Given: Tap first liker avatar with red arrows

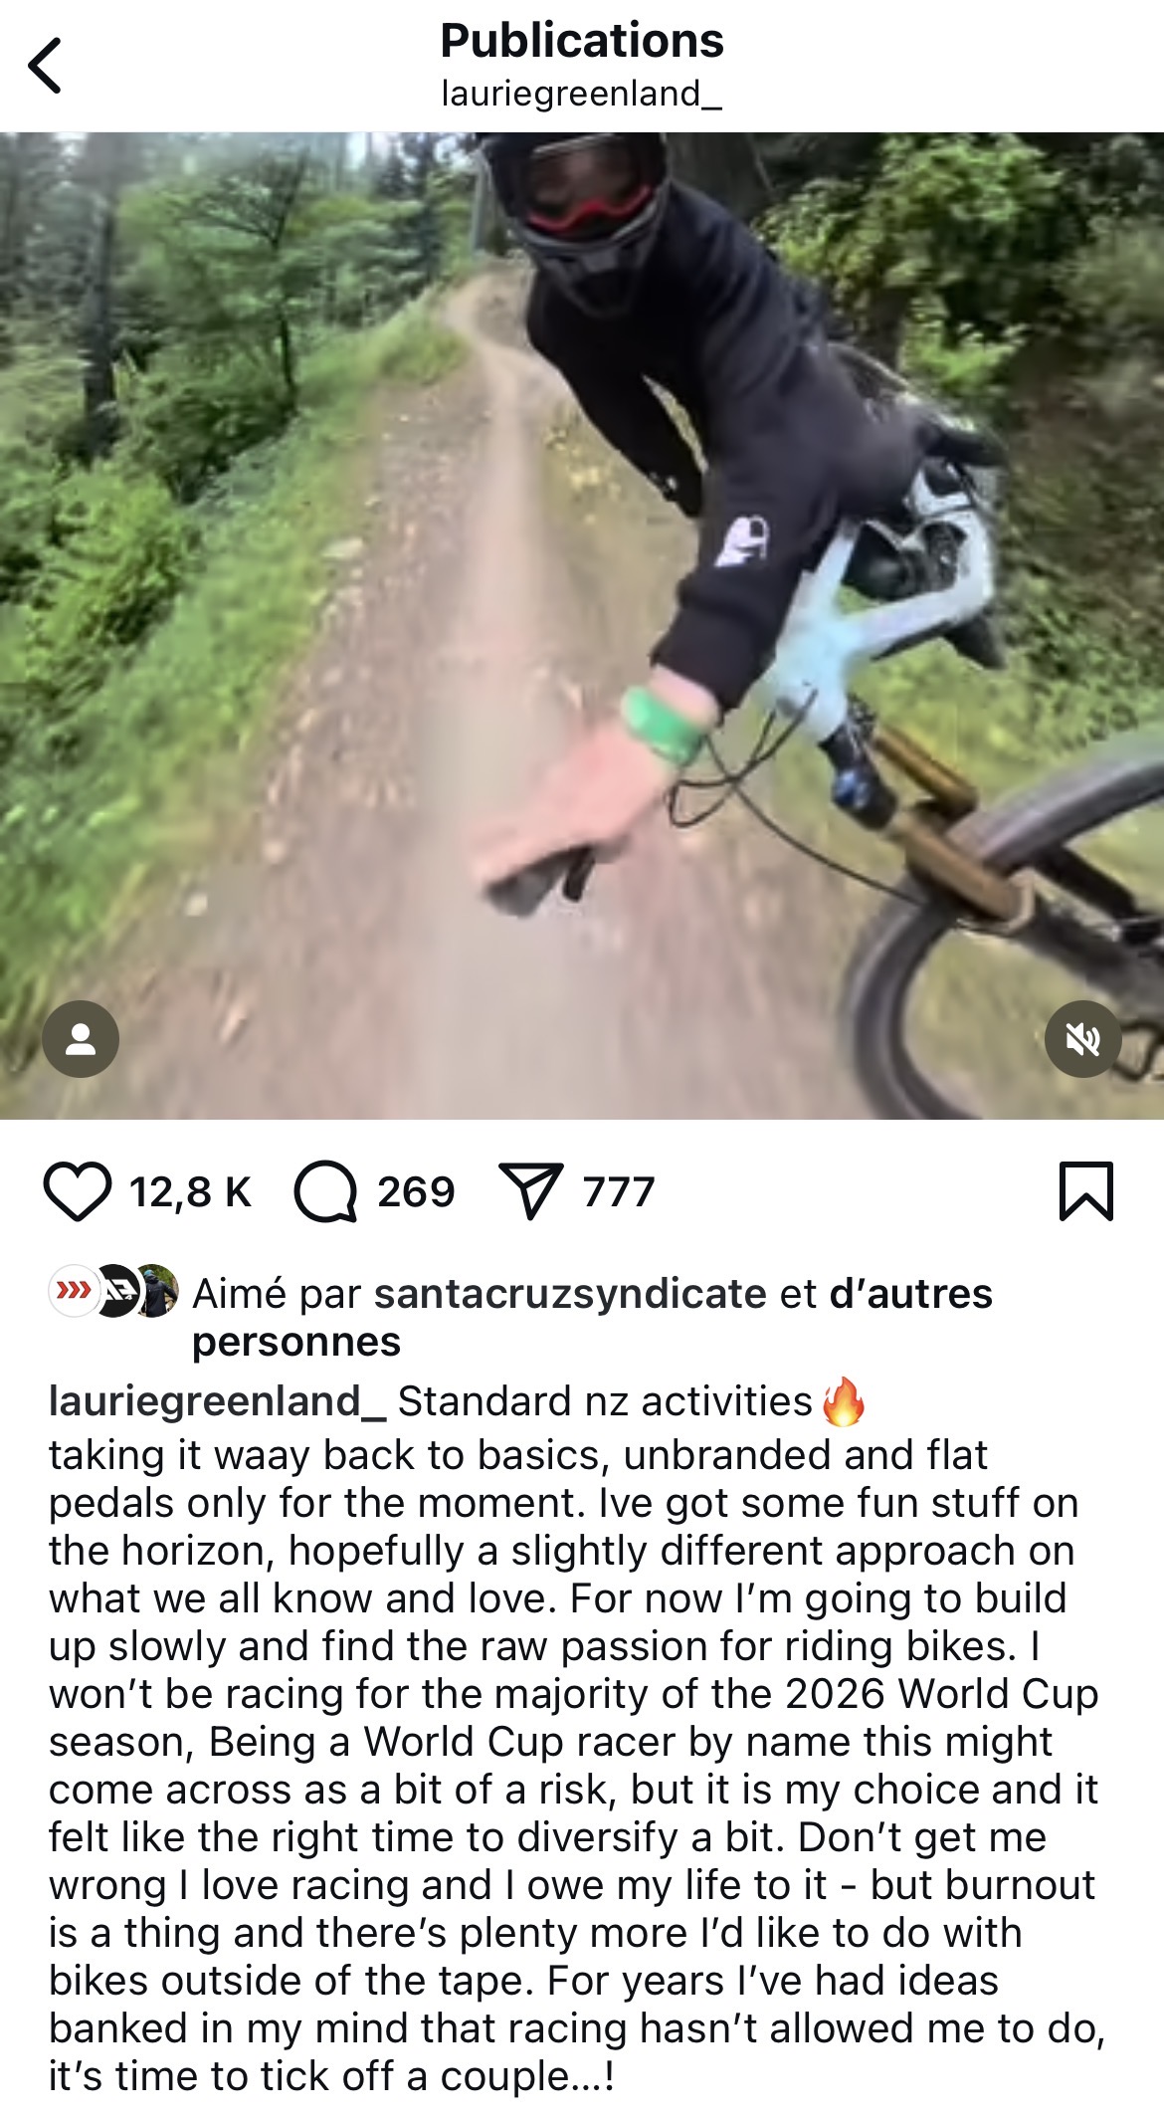Looking at the screenshot, I should coord(75,1291).
